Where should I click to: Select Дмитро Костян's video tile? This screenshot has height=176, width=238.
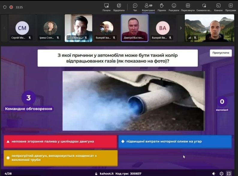pos(134,28)
